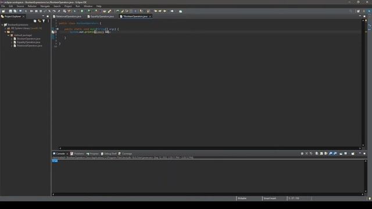Open the Run menu

point(78,6)
